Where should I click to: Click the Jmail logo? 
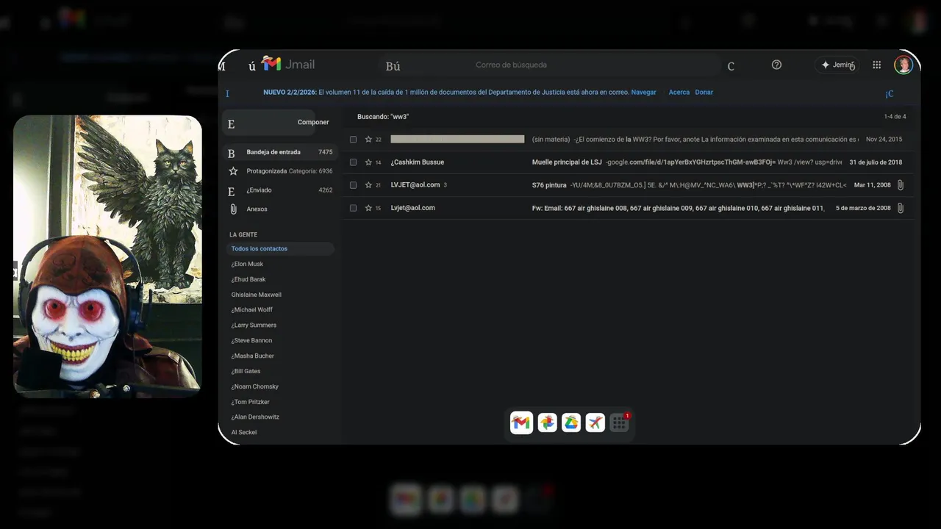coord(288,65)
